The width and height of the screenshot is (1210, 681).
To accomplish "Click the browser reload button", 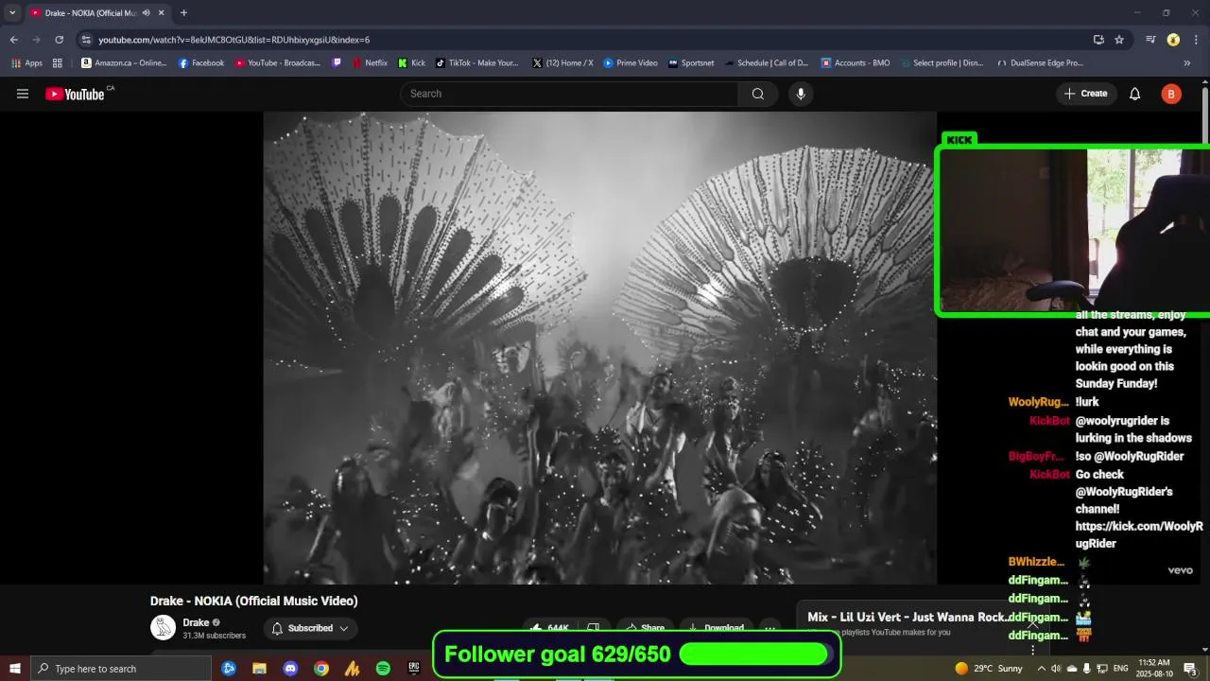I will point(59,40).
